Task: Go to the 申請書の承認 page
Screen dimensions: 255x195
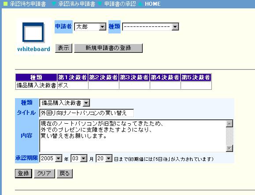Action: pyautogui.click(x=120, y=4)
